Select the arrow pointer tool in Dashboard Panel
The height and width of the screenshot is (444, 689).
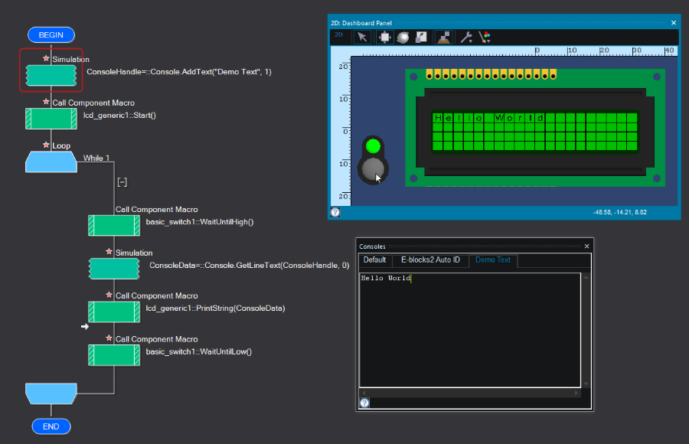[x=362, y=37]
